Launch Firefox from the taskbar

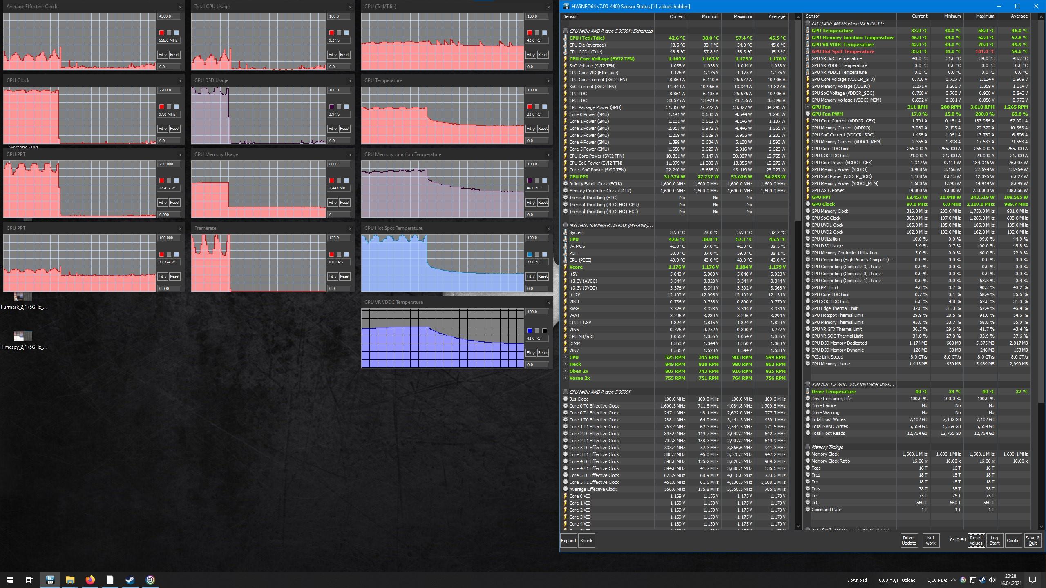[90, 580]
